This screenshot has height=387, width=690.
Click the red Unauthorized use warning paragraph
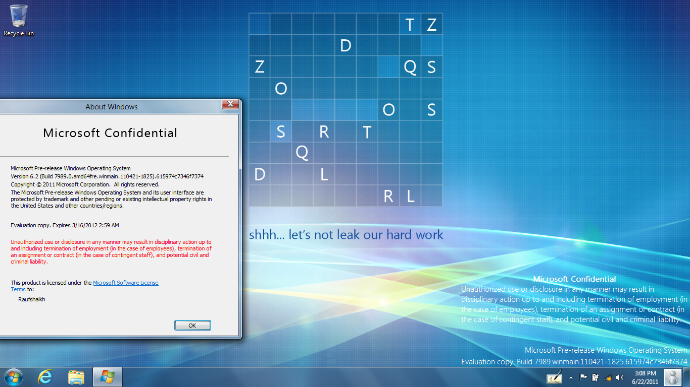[x=111, y=252]
